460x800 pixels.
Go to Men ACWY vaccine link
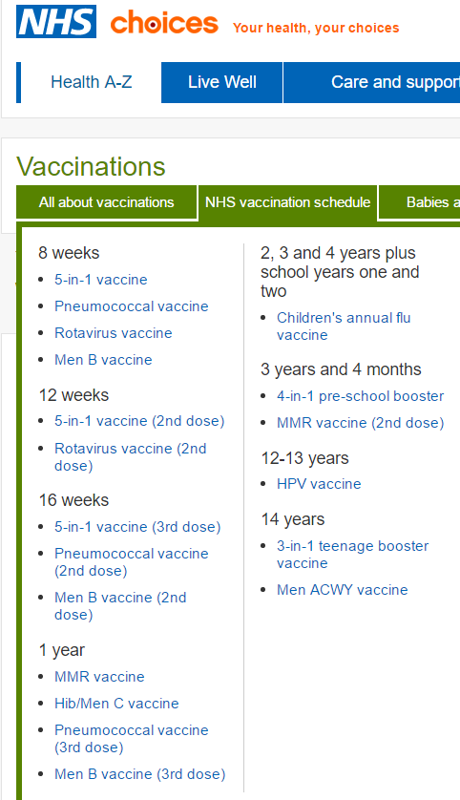[x=343, y=590]
